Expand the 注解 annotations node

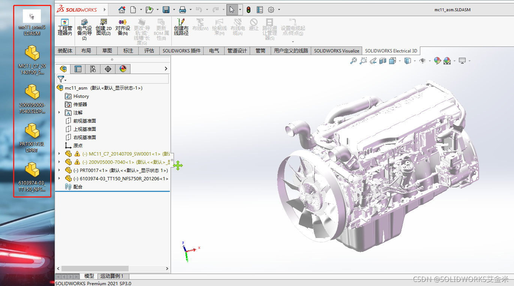[x=59, y=112]
